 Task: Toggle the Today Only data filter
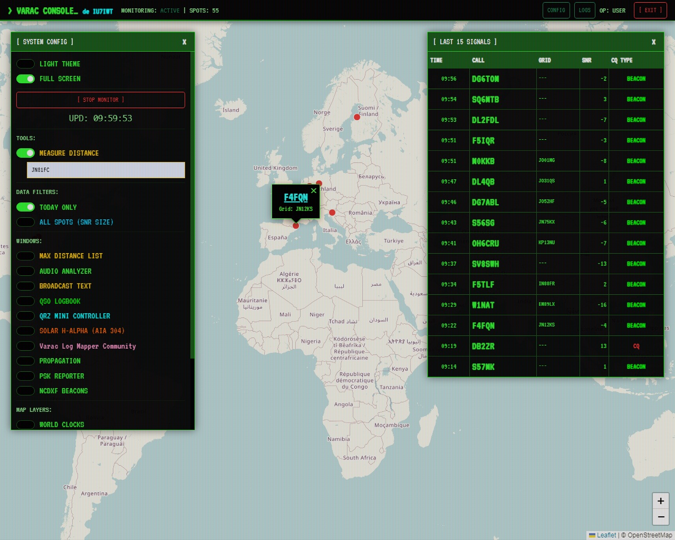tap(25, 207)
